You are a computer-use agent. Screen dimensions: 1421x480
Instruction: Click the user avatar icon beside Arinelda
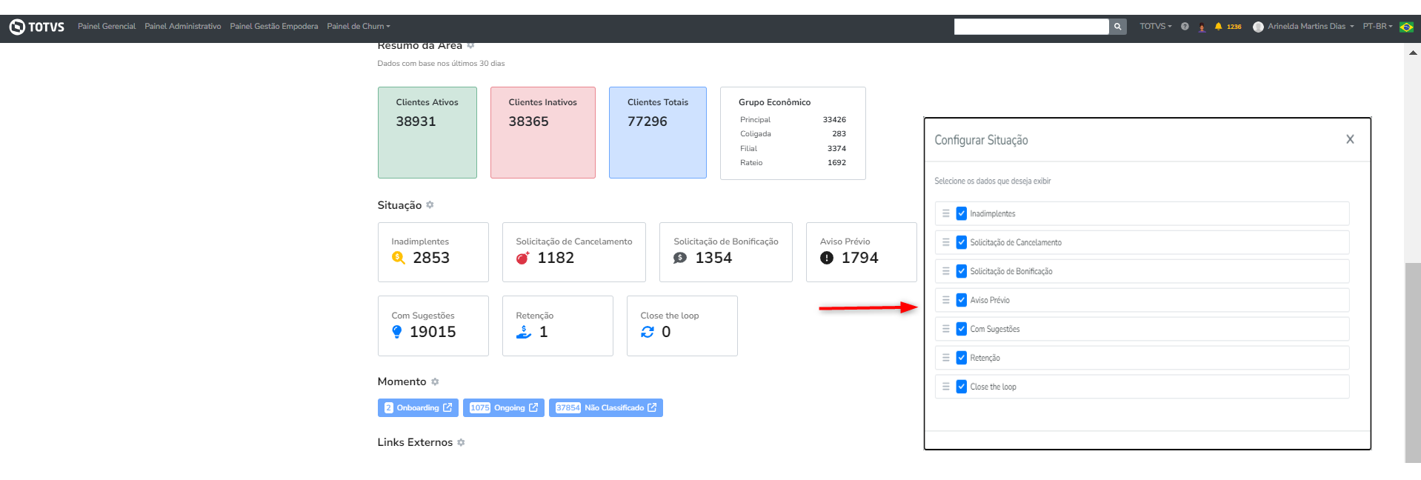click(x=1258, y=27)
